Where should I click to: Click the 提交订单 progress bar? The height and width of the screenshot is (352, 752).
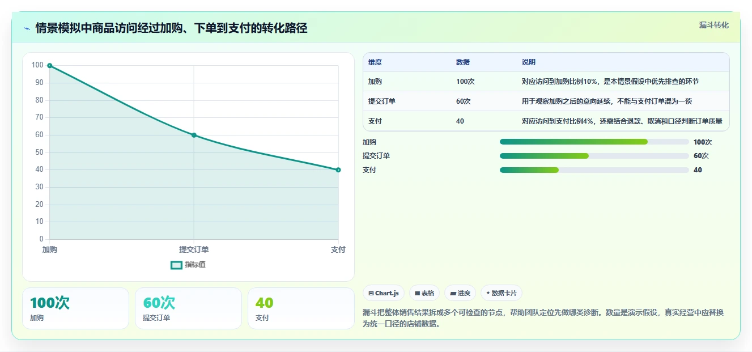(594, 156)
